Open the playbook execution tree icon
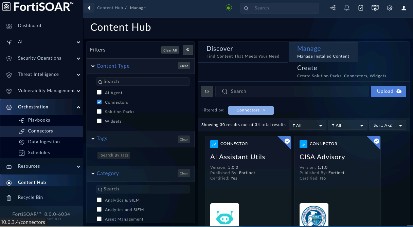 (x=333, y=8)
